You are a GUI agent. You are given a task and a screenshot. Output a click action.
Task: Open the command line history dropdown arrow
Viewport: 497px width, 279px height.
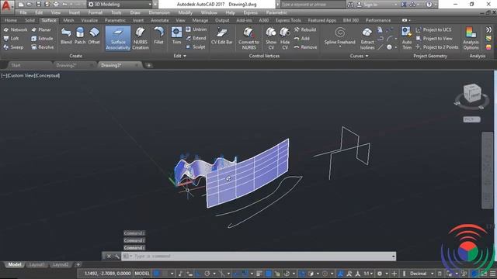pos(394,257)
